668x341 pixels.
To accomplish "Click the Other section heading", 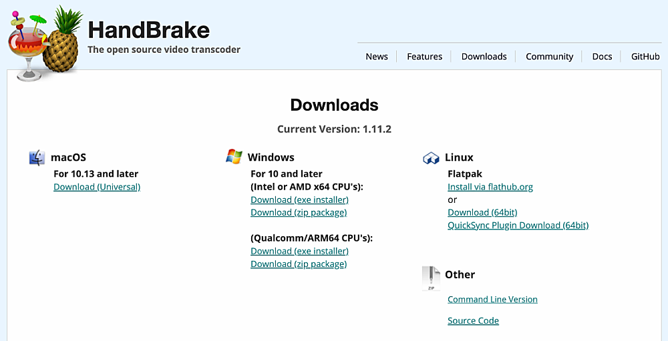I will pos(460,274).
